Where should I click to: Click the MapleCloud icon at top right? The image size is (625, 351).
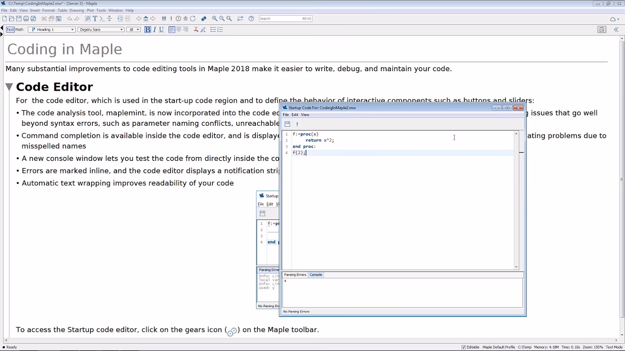click(x=613, y=19)
